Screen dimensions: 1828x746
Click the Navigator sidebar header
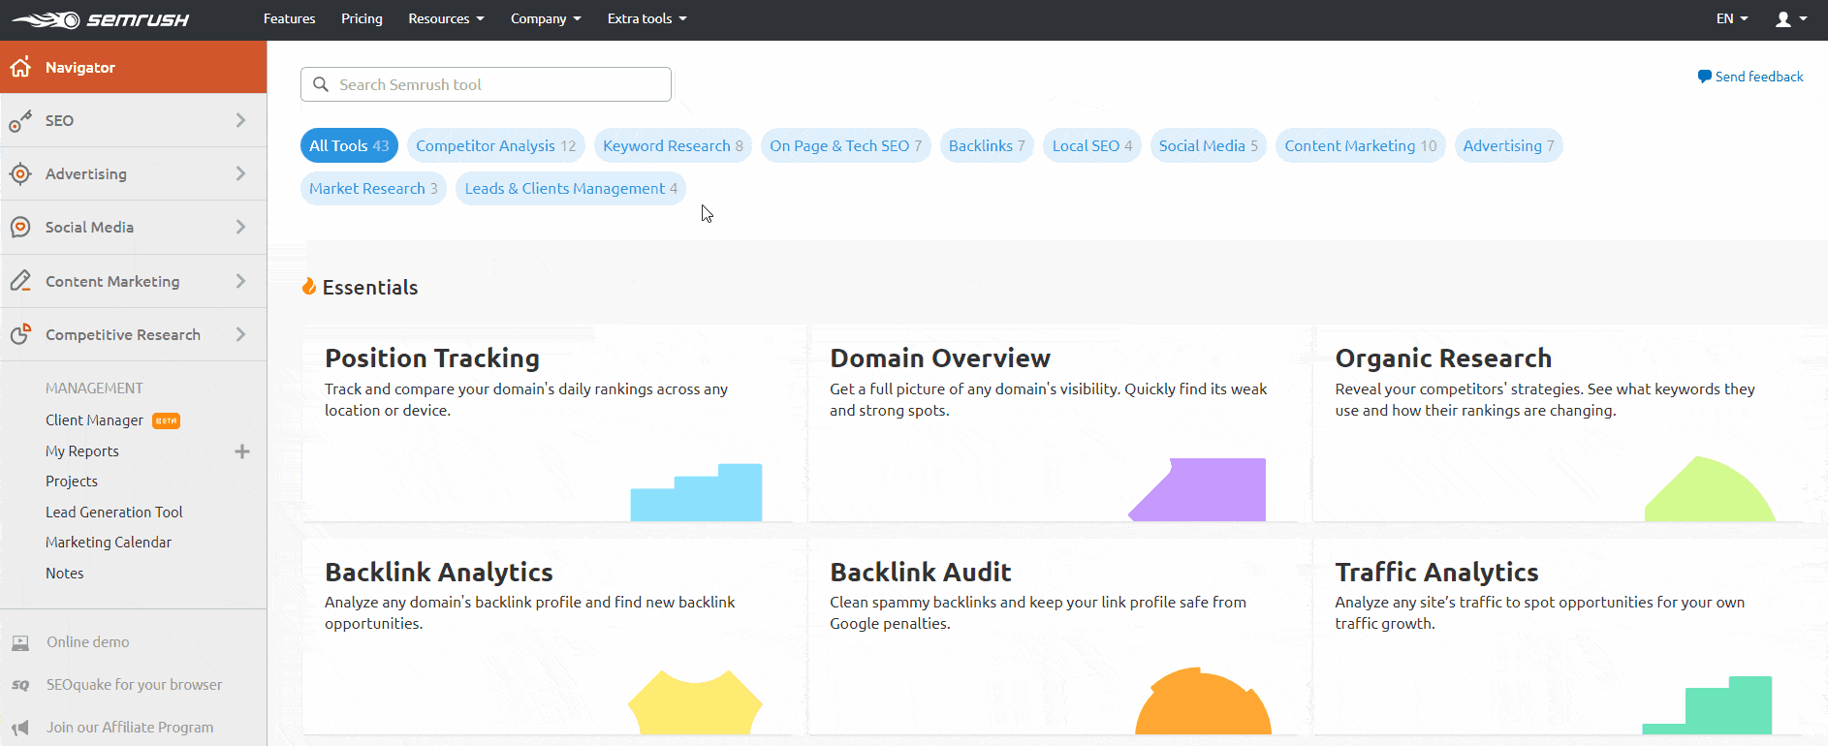pos(134,67)
